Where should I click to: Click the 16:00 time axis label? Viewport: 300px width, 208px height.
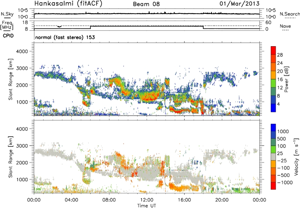coord(184,200)
